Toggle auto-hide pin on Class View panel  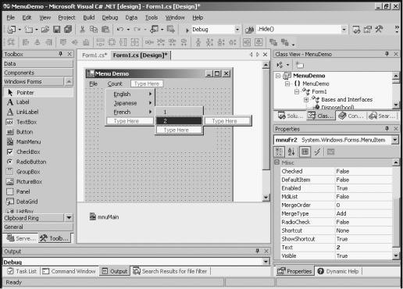point(387,54)
